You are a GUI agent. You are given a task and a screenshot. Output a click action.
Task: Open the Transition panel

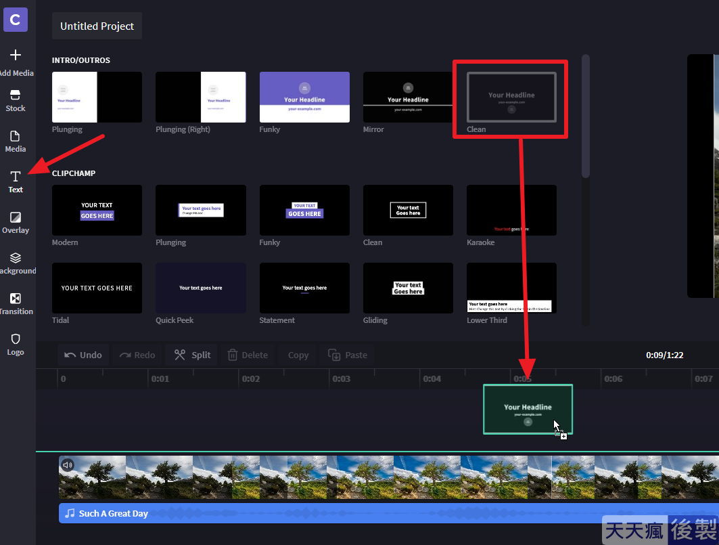(16, 304)
